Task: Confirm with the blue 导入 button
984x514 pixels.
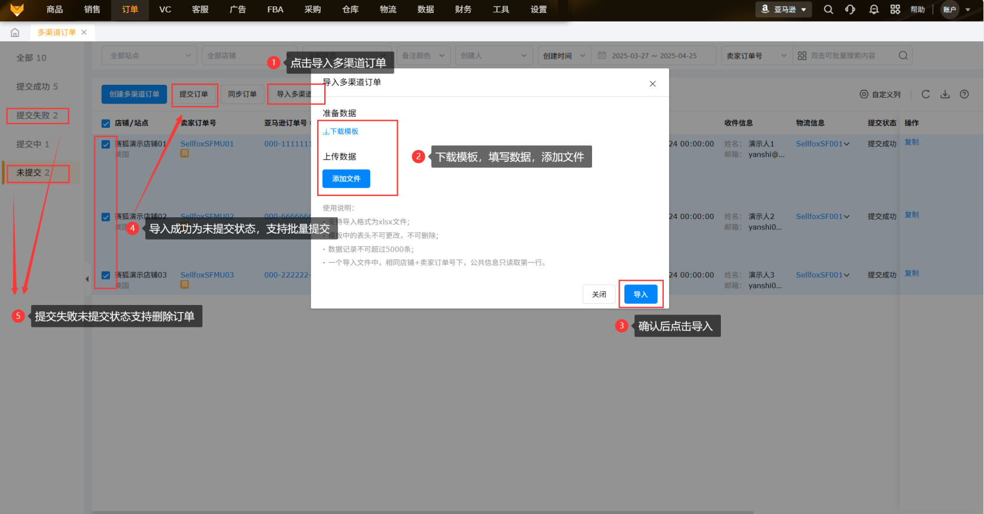Action: coord(641,294)
